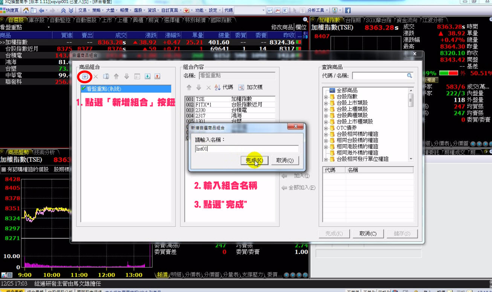
Task: Click the import portfolio green arrow icon
Action: click(147, 76)
